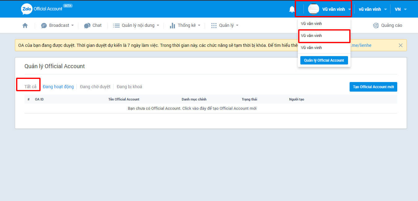Click the profile avatar picture
This screenshot has height=201, width=418.
click(x=313, y=9)
